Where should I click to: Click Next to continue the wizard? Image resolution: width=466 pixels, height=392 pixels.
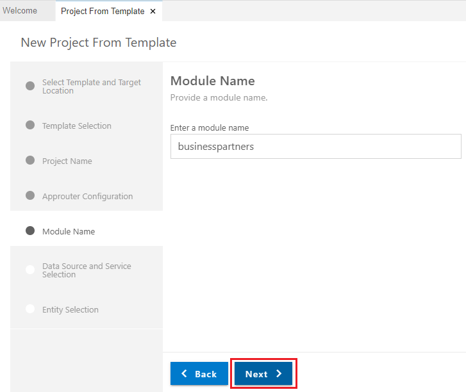coord(263,374)
